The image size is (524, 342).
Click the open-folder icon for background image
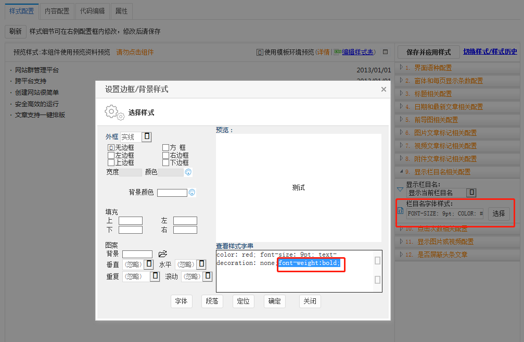(163, 254)
